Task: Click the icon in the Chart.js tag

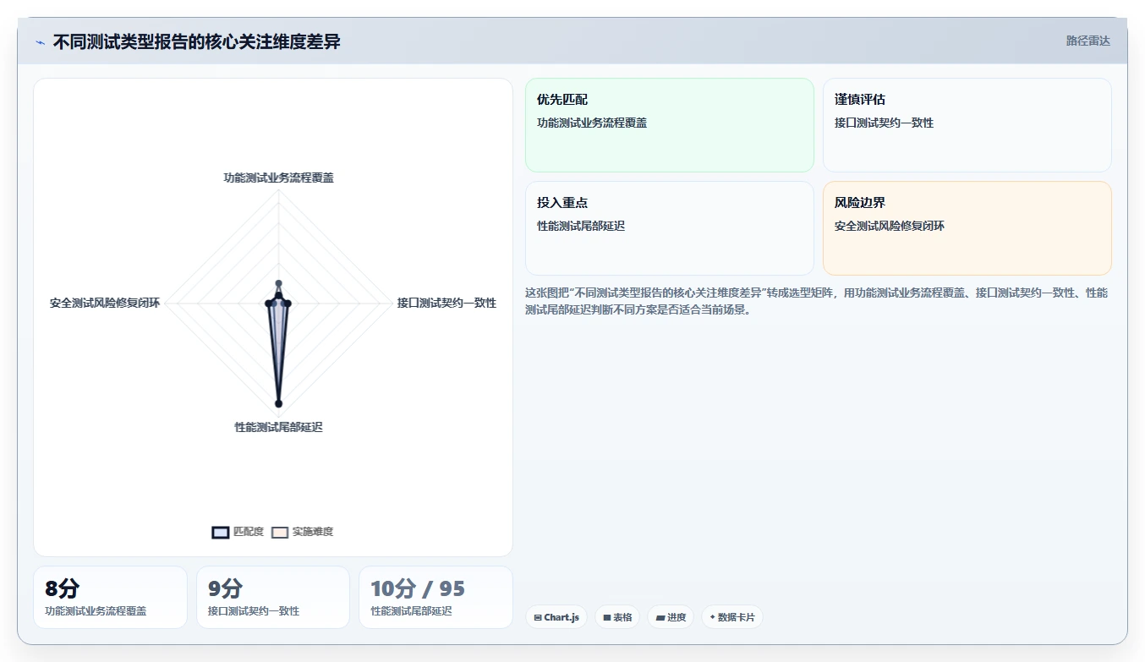Action: click(x=538, y=618)
